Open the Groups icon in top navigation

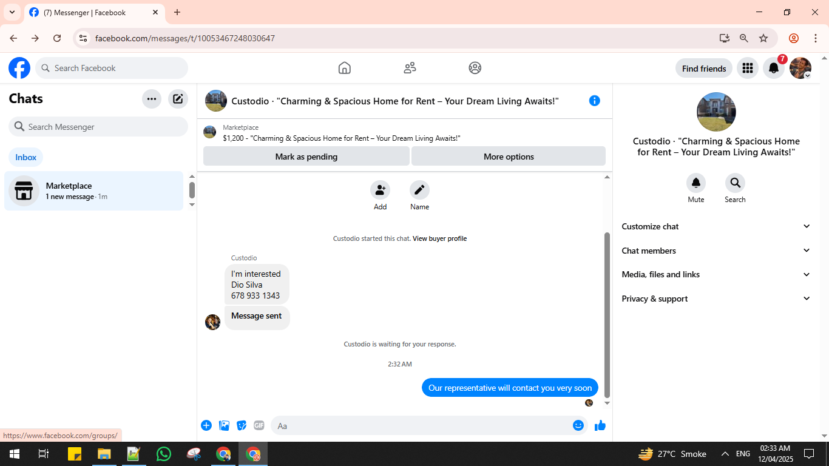click(x=475, y=68)
